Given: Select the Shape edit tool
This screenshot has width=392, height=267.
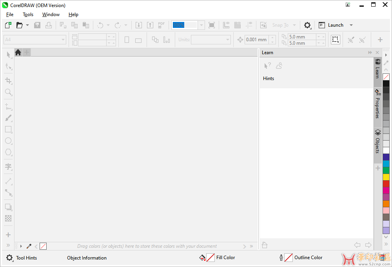Looking at the screenshot, I should pos(9,66).
